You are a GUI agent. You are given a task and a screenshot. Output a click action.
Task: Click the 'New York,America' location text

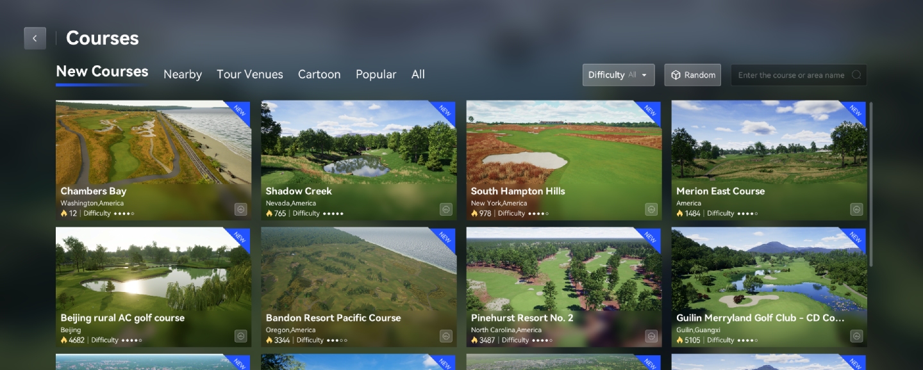tap(499, 203)
